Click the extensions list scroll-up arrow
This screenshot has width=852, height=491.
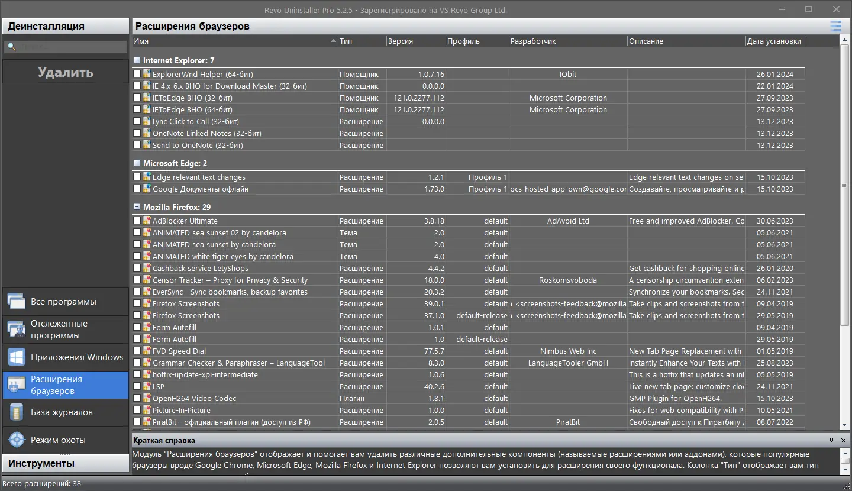click(x=844, y=40)
